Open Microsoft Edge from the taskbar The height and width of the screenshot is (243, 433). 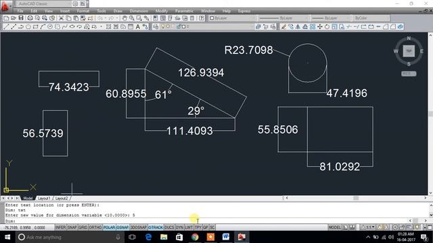click(148, 237)
